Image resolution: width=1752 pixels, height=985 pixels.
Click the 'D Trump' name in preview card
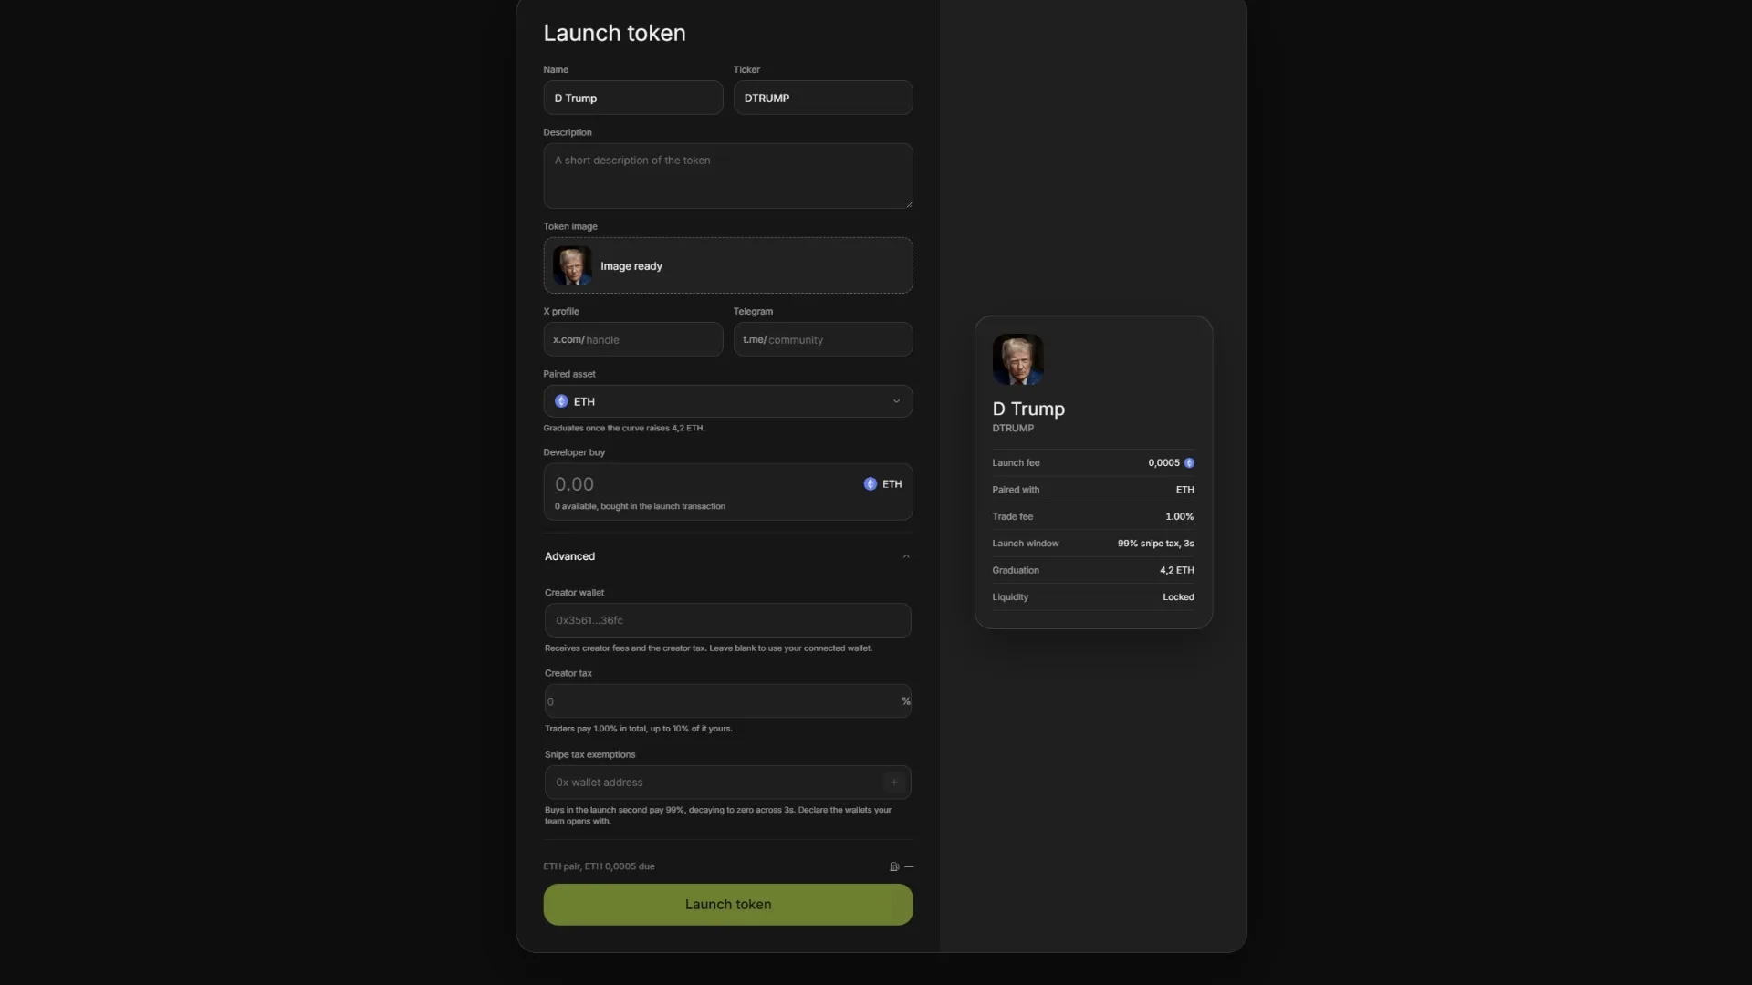point(1028,409)
